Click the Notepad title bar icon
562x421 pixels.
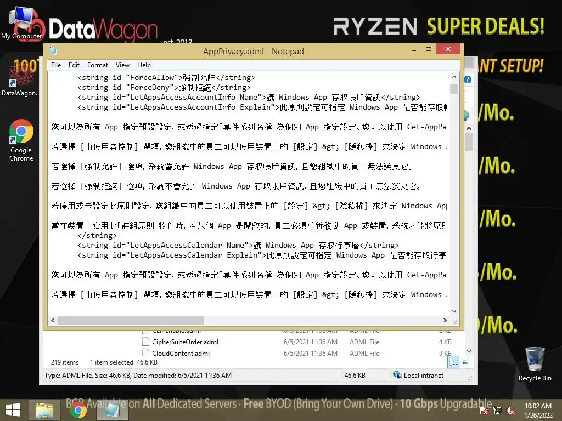[x=53, y=51]
